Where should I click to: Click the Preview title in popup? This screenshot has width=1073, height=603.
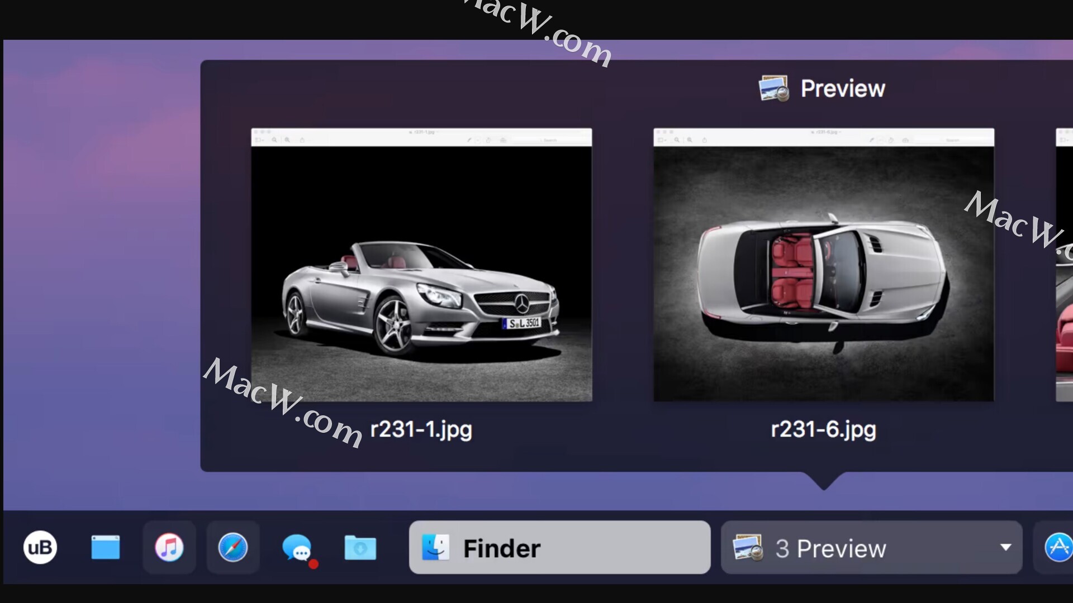[843, 88]
